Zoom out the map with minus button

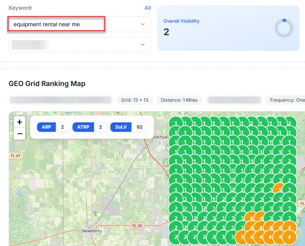tap(20, 134)
